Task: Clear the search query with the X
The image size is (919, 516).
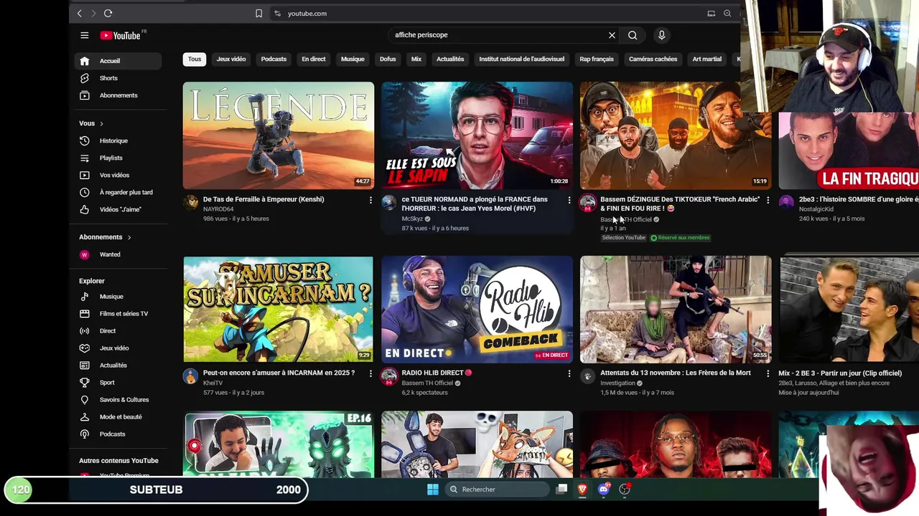Action: point(612,35)
